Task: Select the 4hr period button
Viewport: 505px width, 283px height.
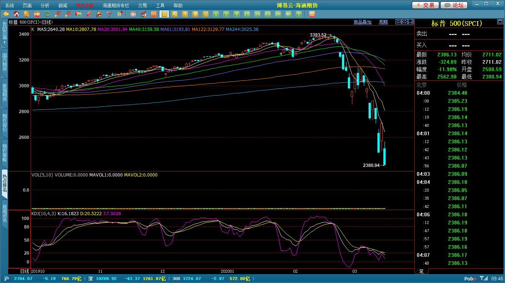Action: point(288,14)
